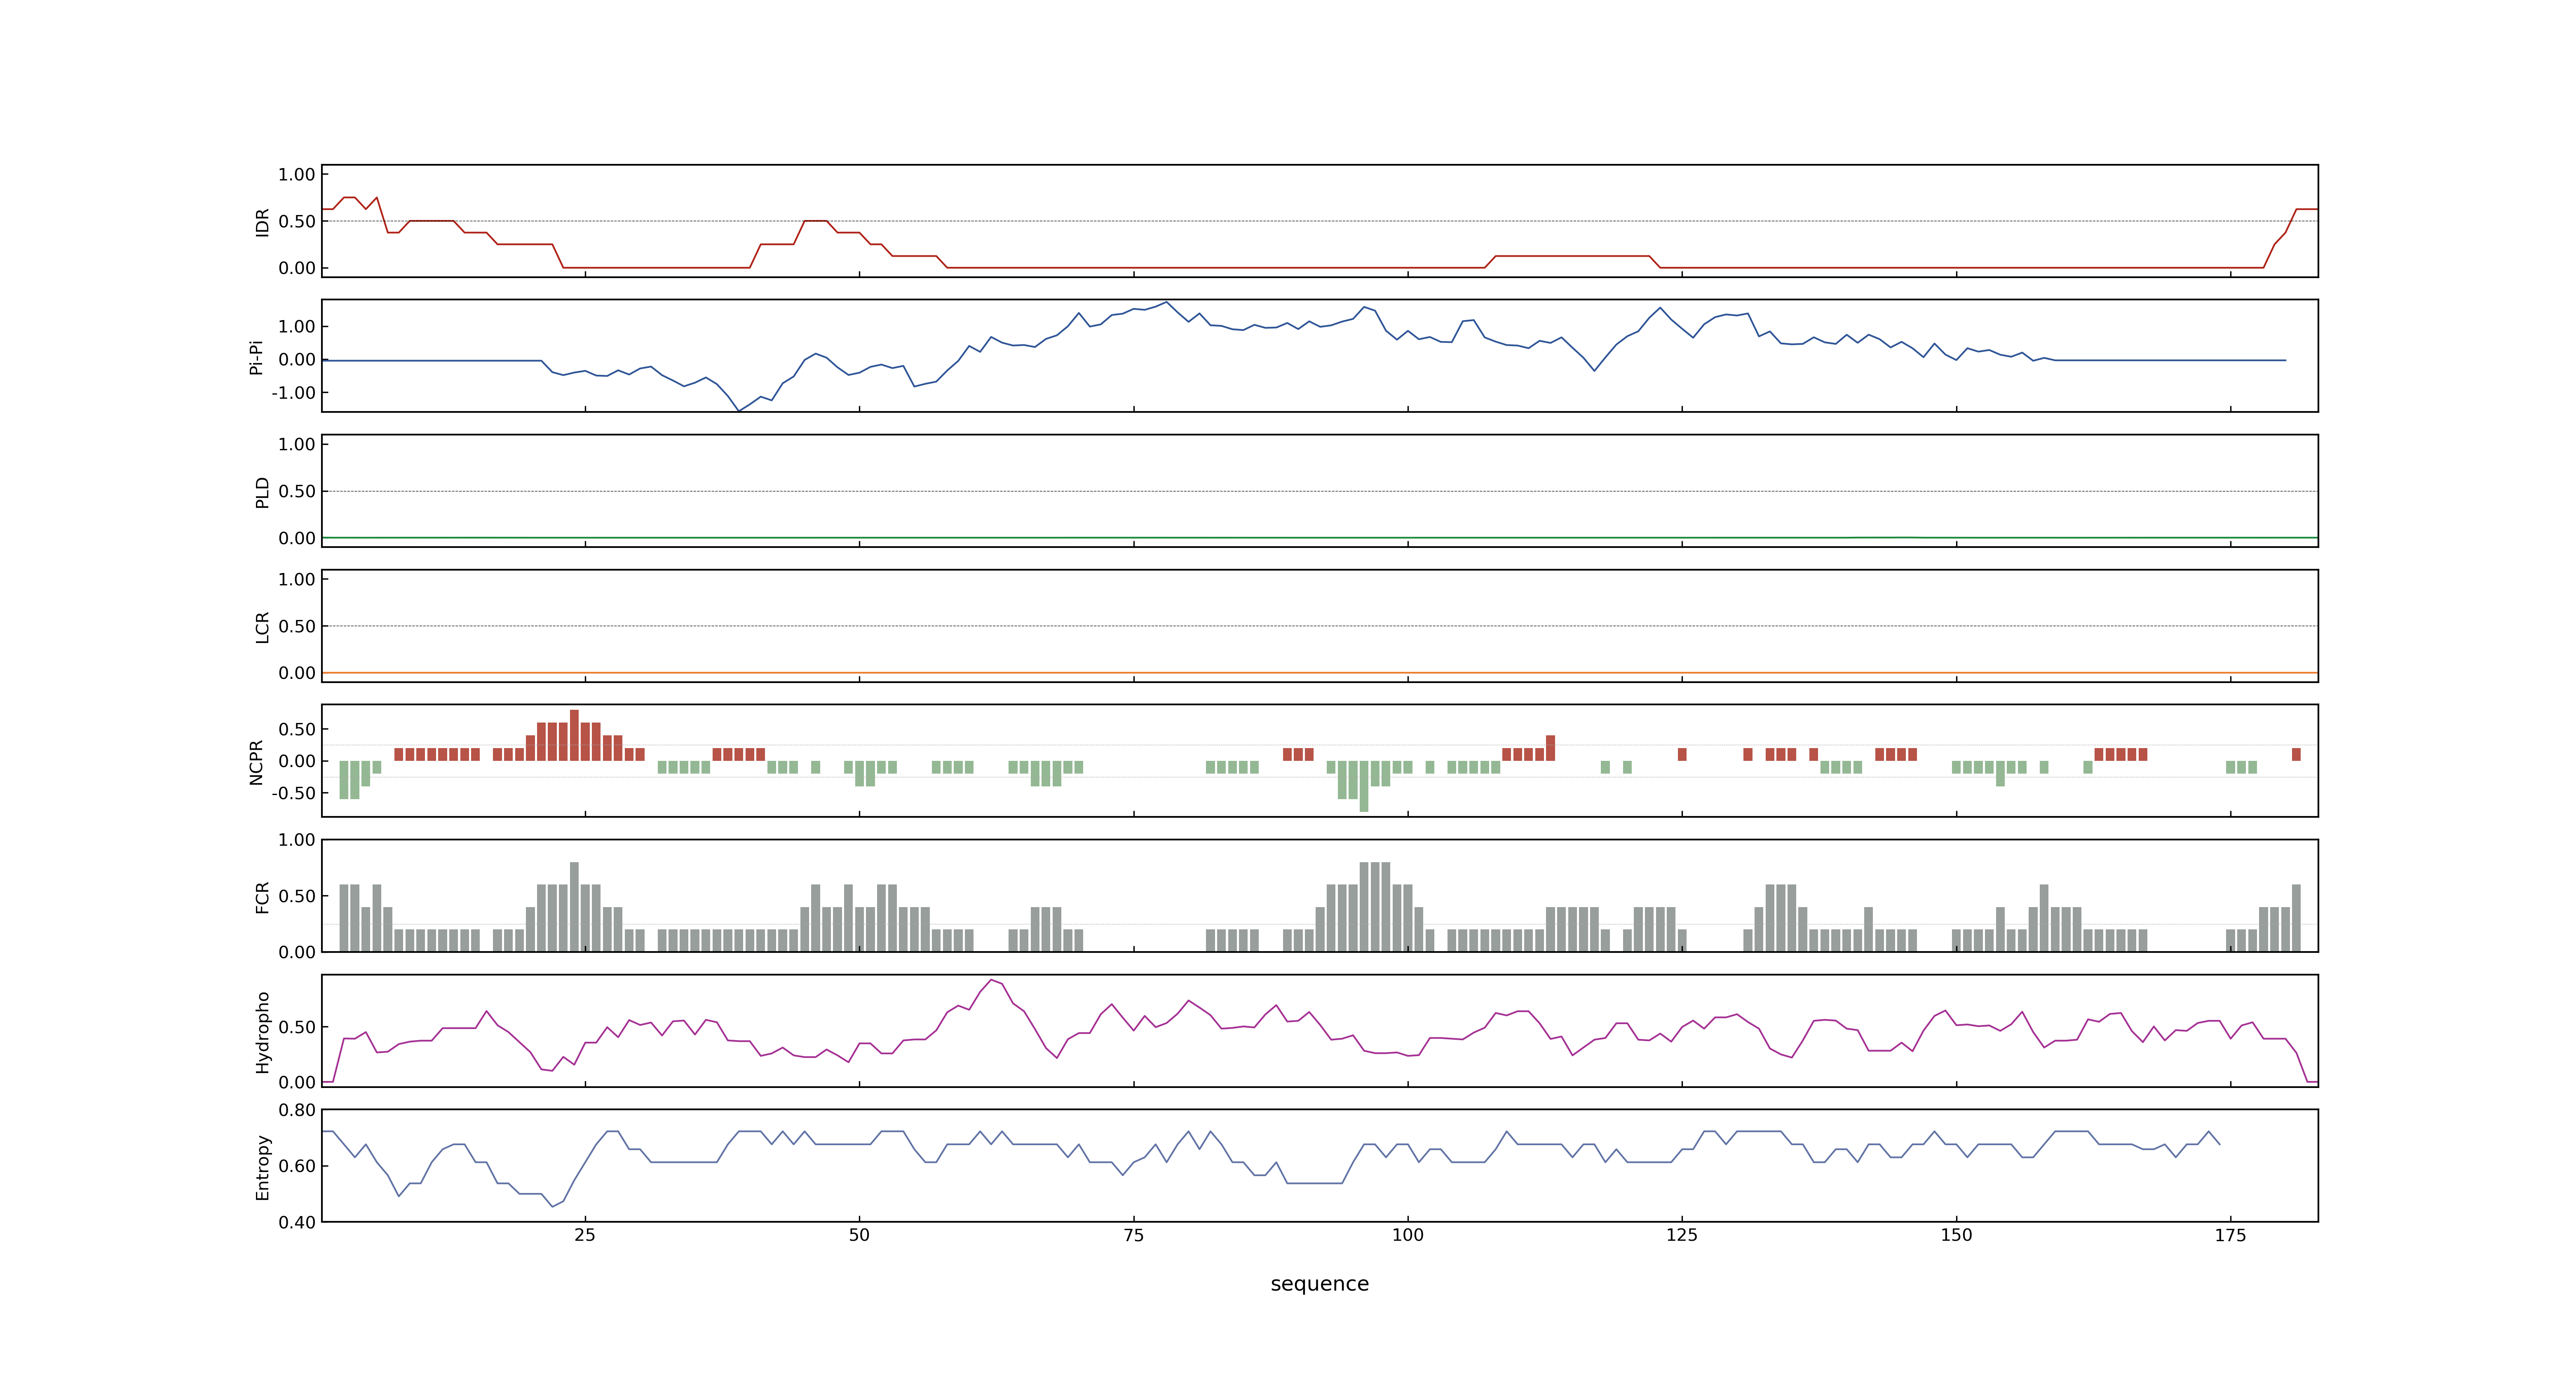Viewport: 2576px width, 1373px height.
Task: Click x-axis tick label 100
Action: click(x=1407, y=1235)
